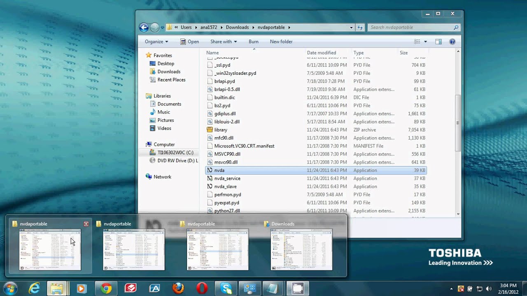527x296 pixels.
Task: Show hidden tray icons arrow
Action: (452, 289)
